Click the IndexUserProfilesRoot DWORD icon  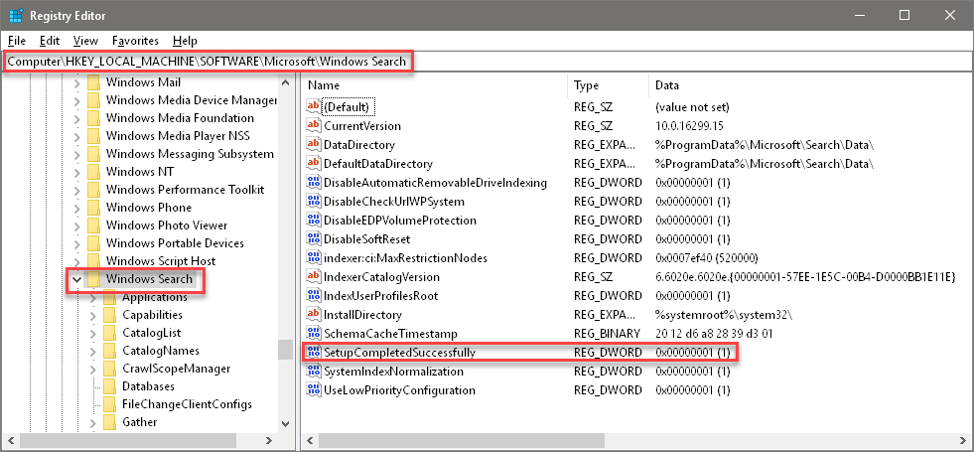click(x=314, y=296)
